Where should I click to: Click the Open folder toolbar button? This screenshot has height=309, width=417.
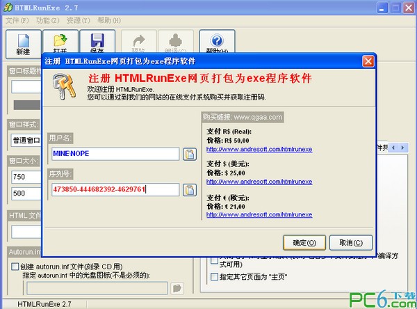click(x=60, y=42)
